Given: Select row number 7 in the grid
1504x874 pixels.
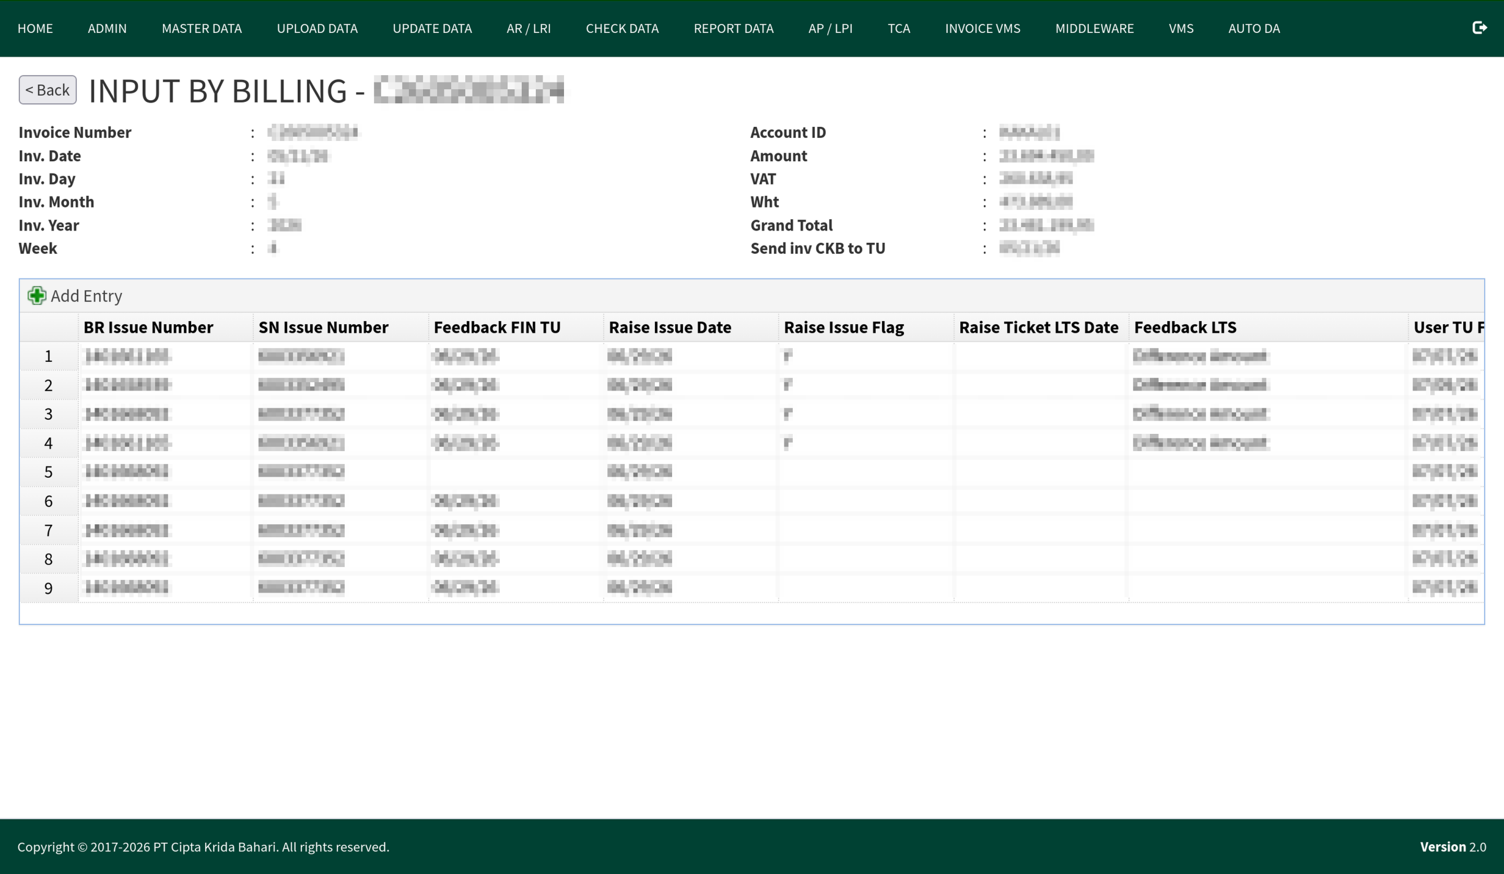Looking at the screenshot, I should (49, 530).
